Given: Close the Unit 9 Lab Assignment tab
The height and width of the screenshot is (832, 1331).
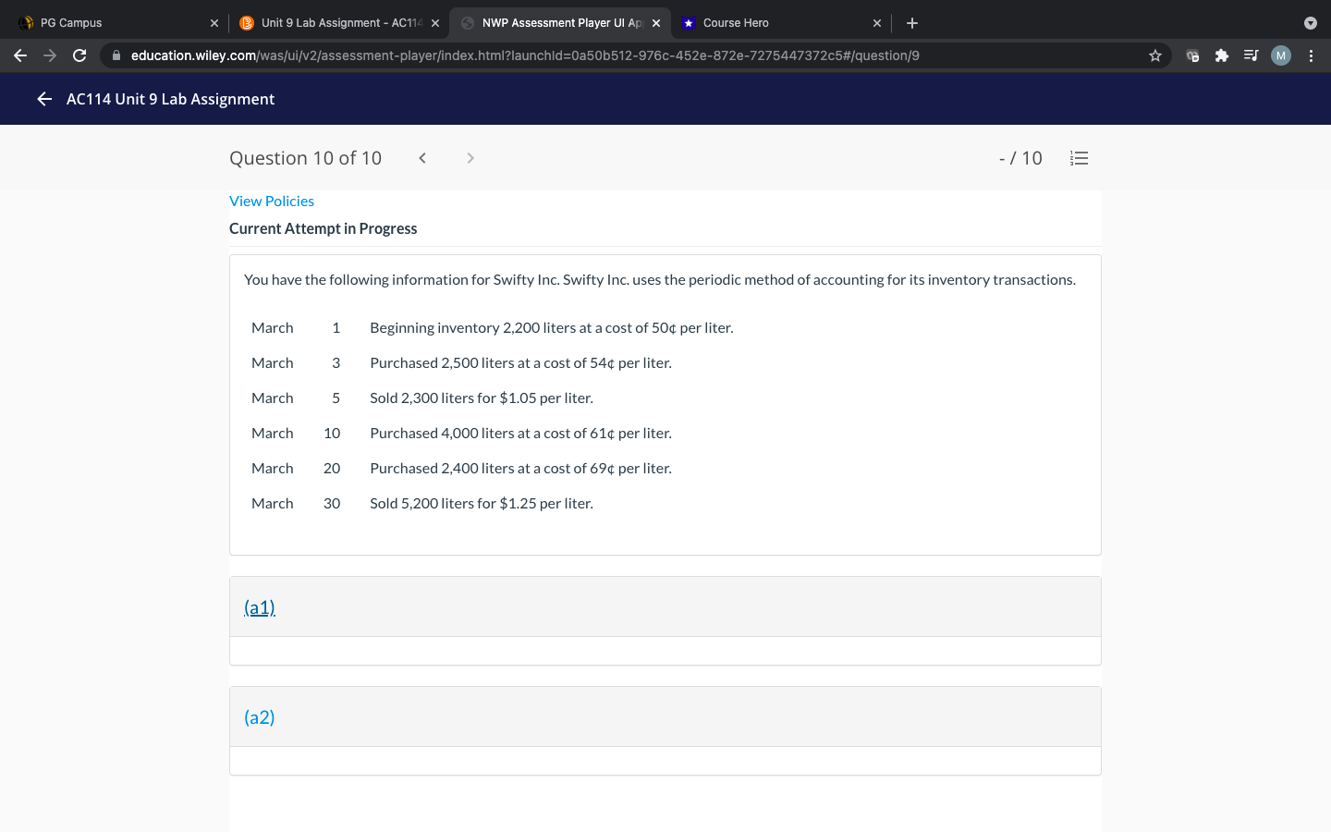Looking at the screenshot, I should tap(435, 23).
